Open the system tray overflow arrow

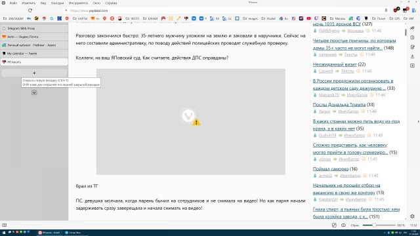pos(385,233)
